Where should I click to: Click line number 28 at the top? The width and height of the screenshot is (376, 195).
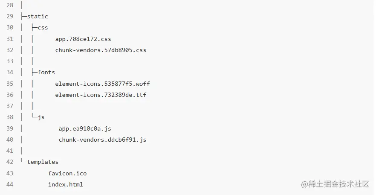click(10, 6)
